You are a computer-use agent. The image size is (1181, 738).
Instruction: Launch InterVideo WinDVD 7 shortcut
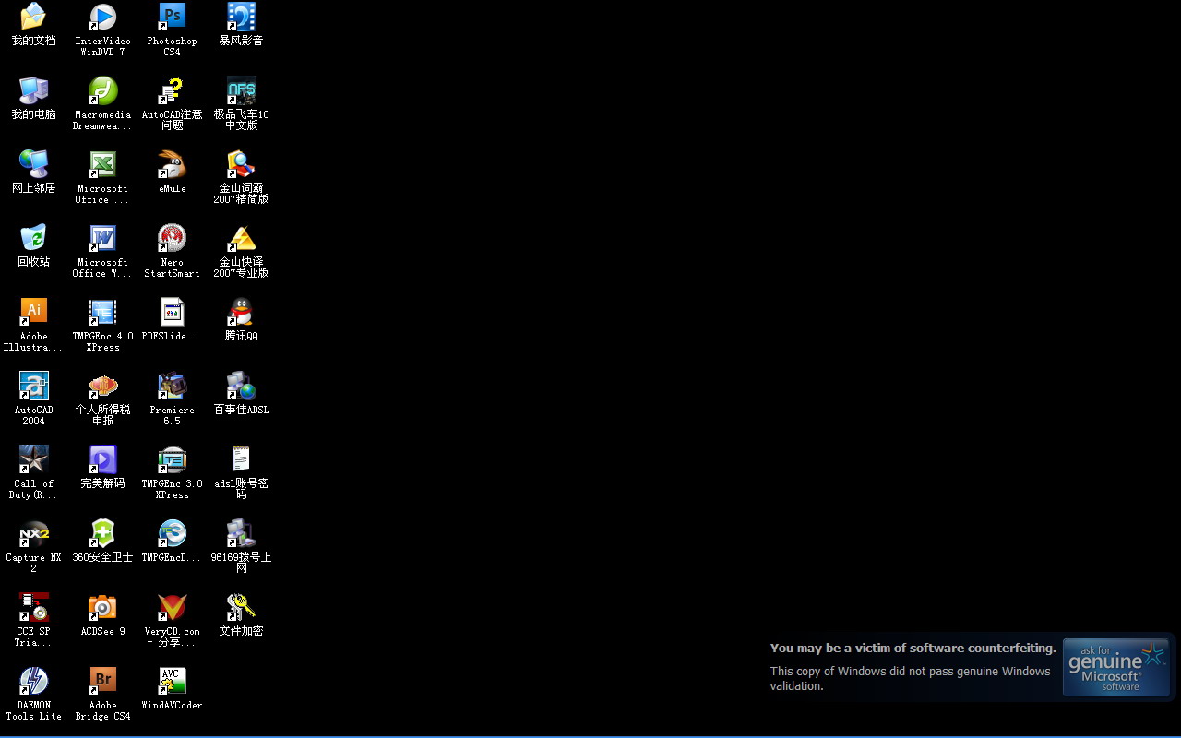pyautogui.click(x=102, y=17)
